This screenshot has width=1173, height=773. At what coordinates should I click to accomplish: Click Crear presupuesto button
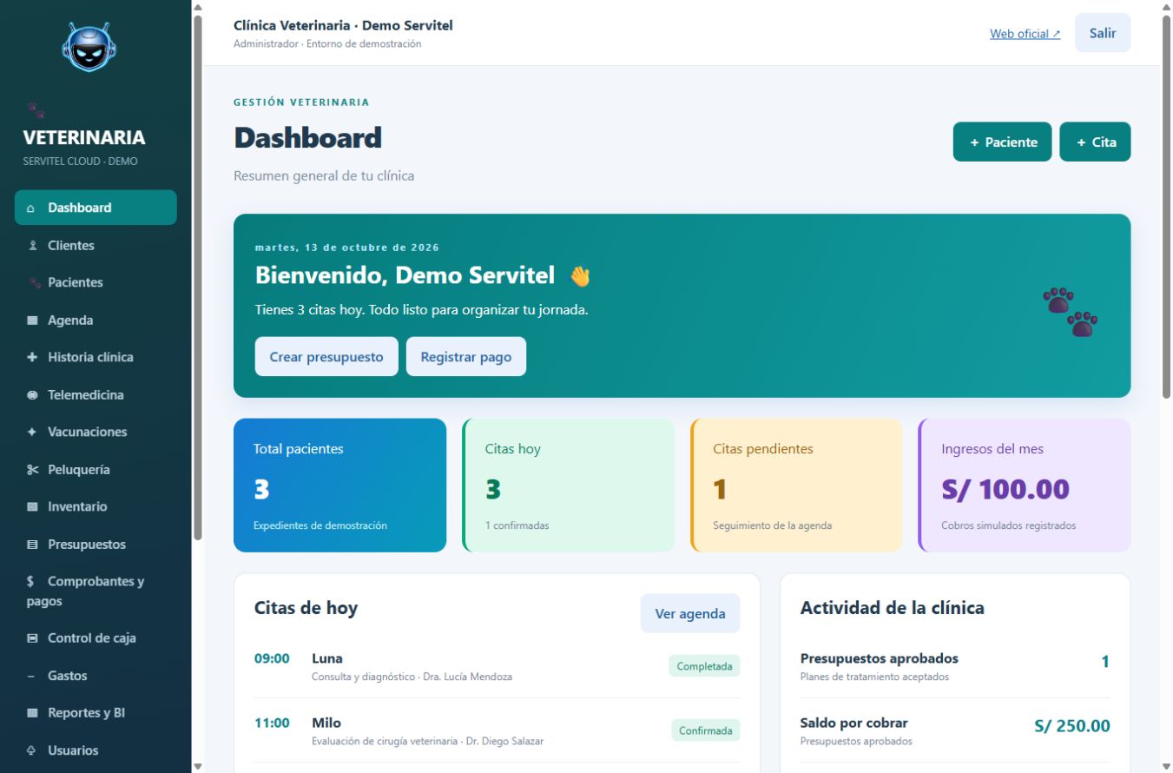click(x=326, y=357)
